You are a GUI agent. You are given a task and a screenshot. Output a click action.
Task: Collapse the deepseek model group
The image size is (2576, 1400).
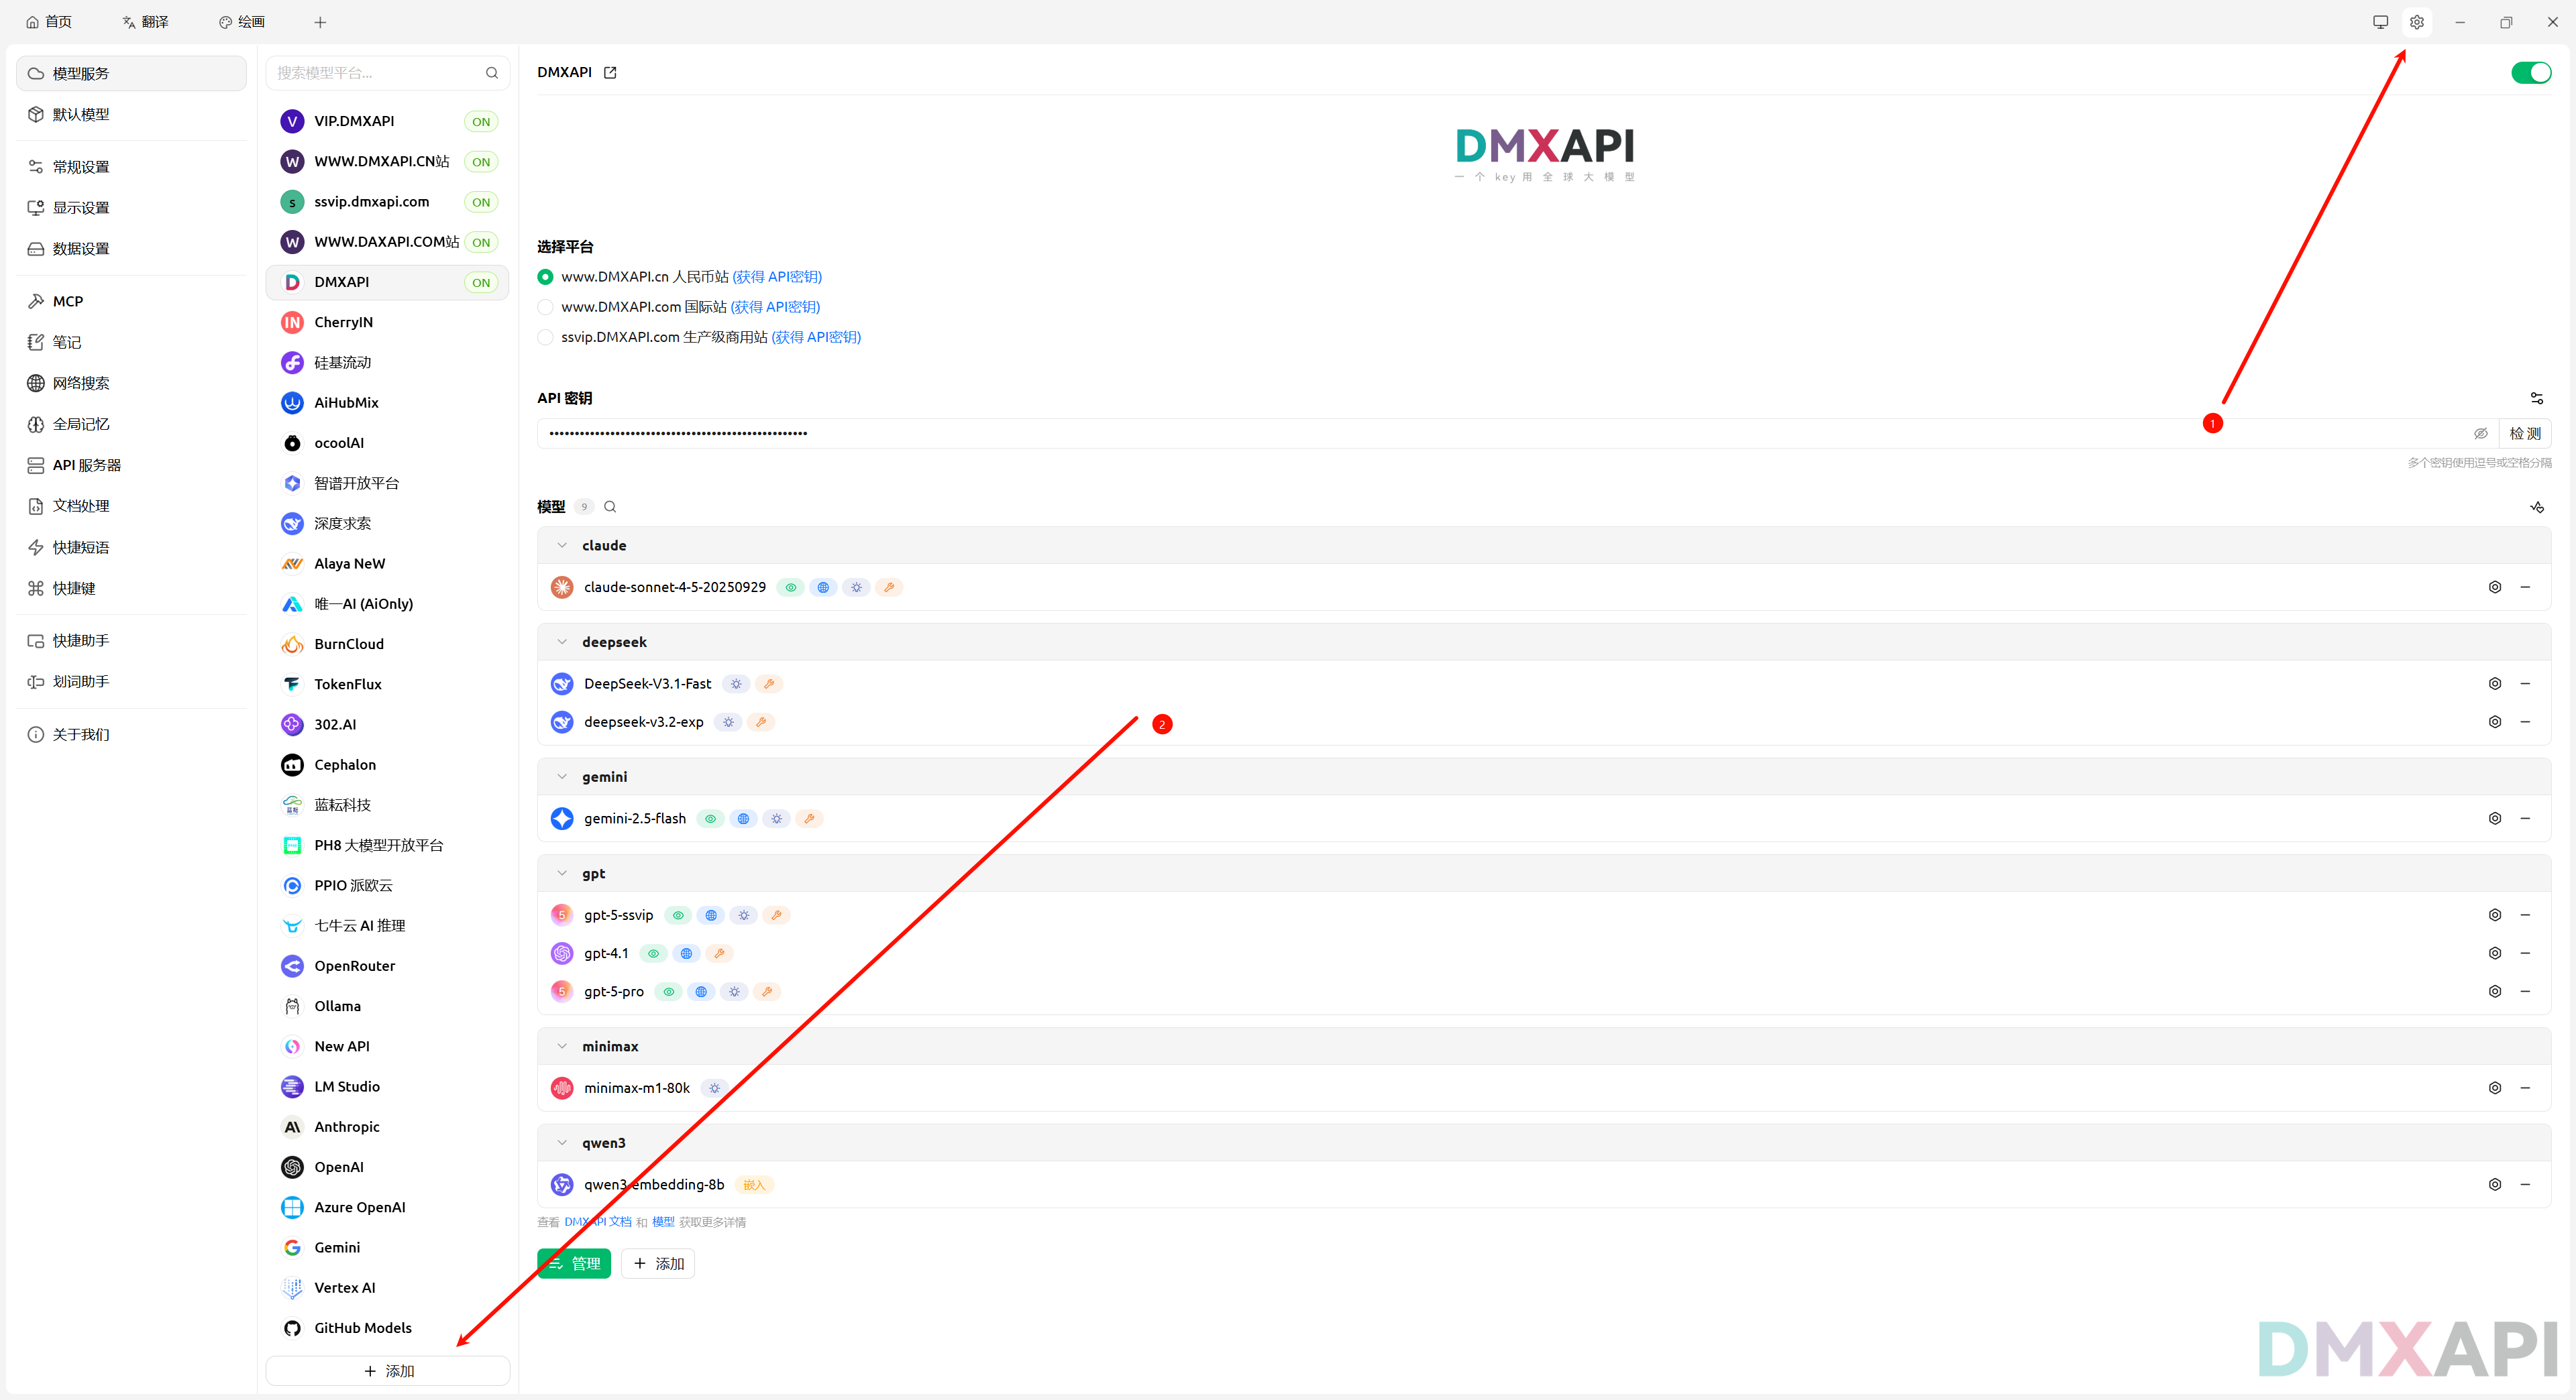[x=562, y=642]
